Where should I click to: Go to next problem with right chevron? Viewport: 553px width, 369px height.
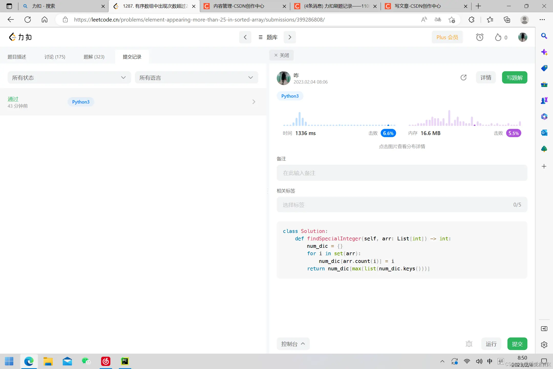(x=290, y=37)
